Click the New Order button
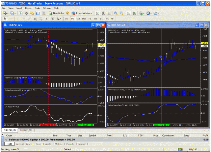This screenshot has width=211, height=152. (x=56, y=13)
